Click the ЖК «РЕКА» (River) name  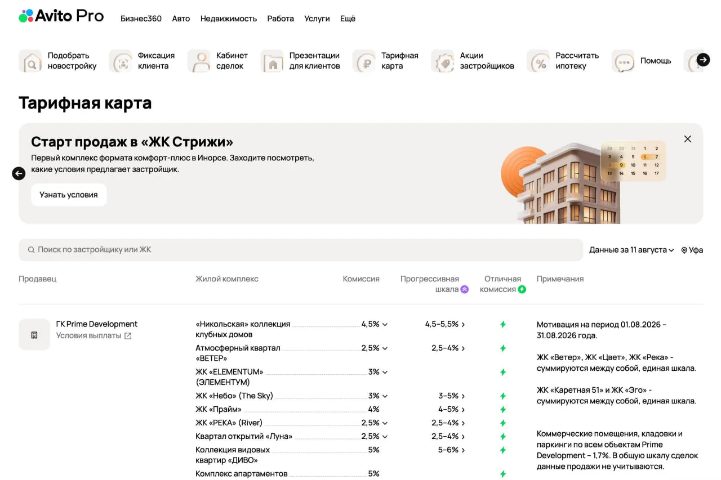point(229,423)
